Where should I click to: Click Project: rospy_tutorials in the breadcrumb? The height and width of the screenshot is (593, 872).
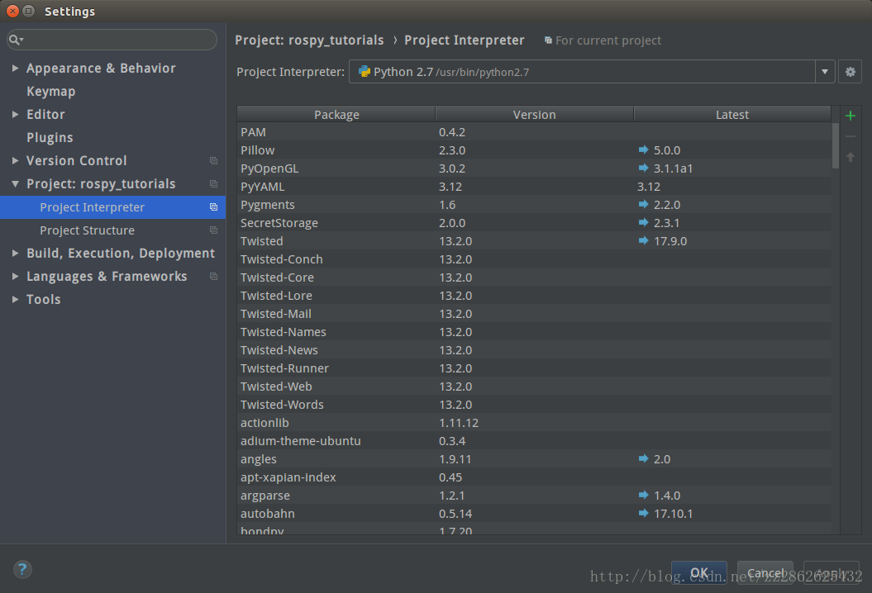(x=309, y=40)
